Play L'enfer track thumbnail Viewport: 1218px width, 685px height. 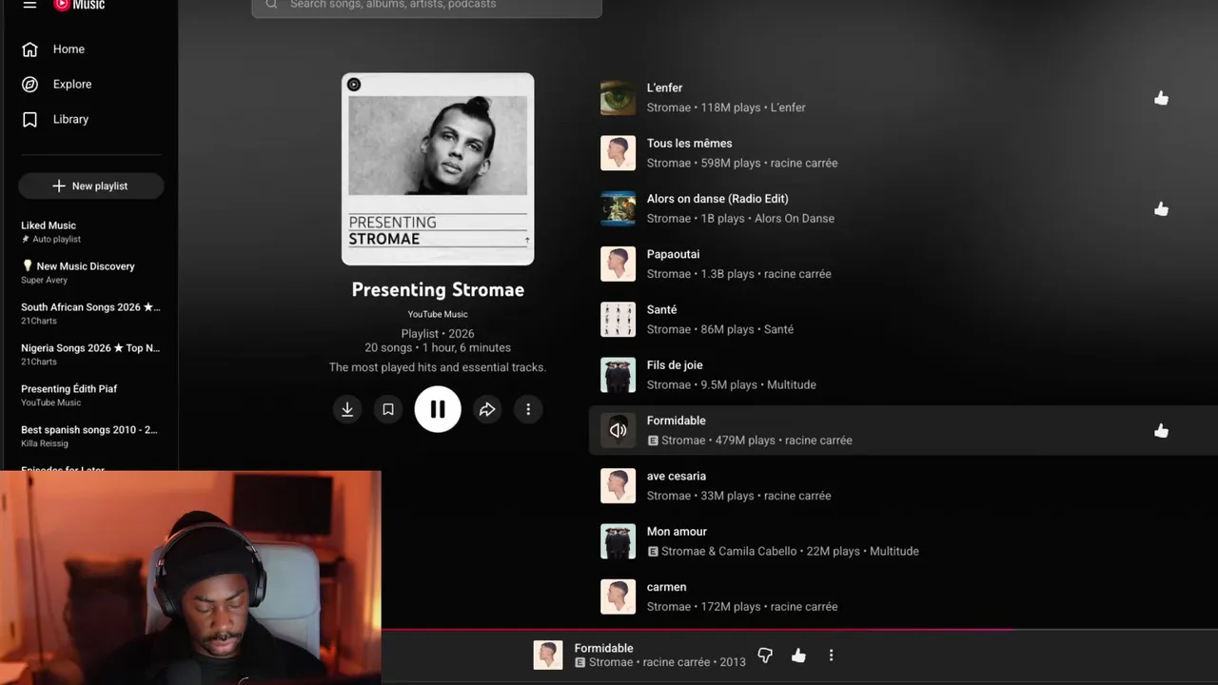coord(618,98)
